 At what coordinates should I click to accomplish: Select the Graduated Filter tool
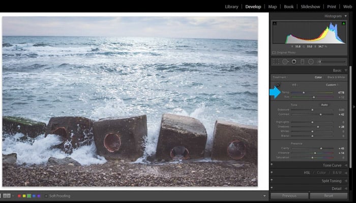[x=302, y=61]
